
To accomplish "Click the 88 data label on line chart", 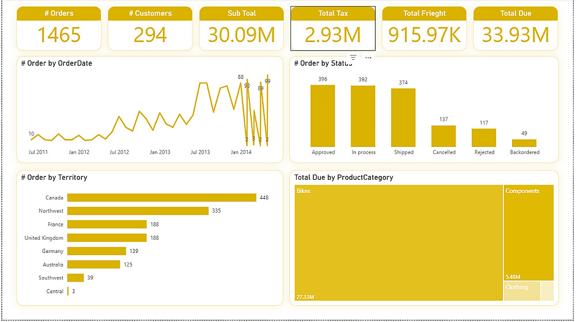I will (241, 77).
